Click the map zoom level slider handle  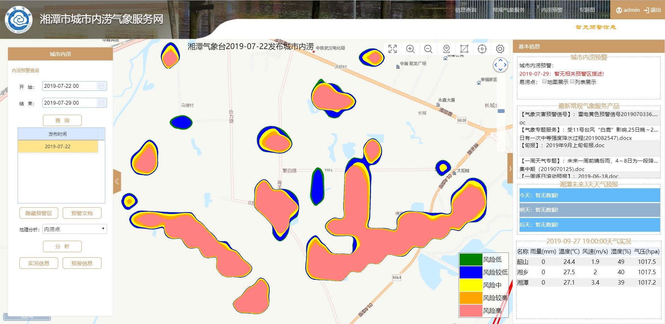coord(501,111)
